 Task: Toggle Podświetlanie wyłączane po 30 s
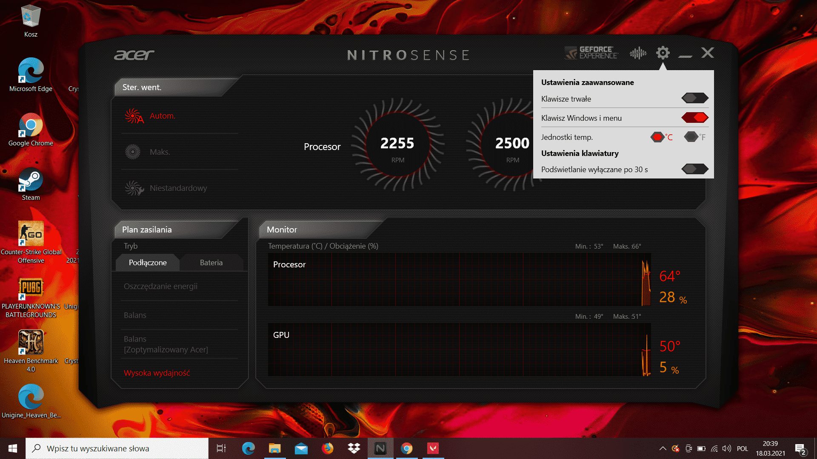click(x=694, y=169)
